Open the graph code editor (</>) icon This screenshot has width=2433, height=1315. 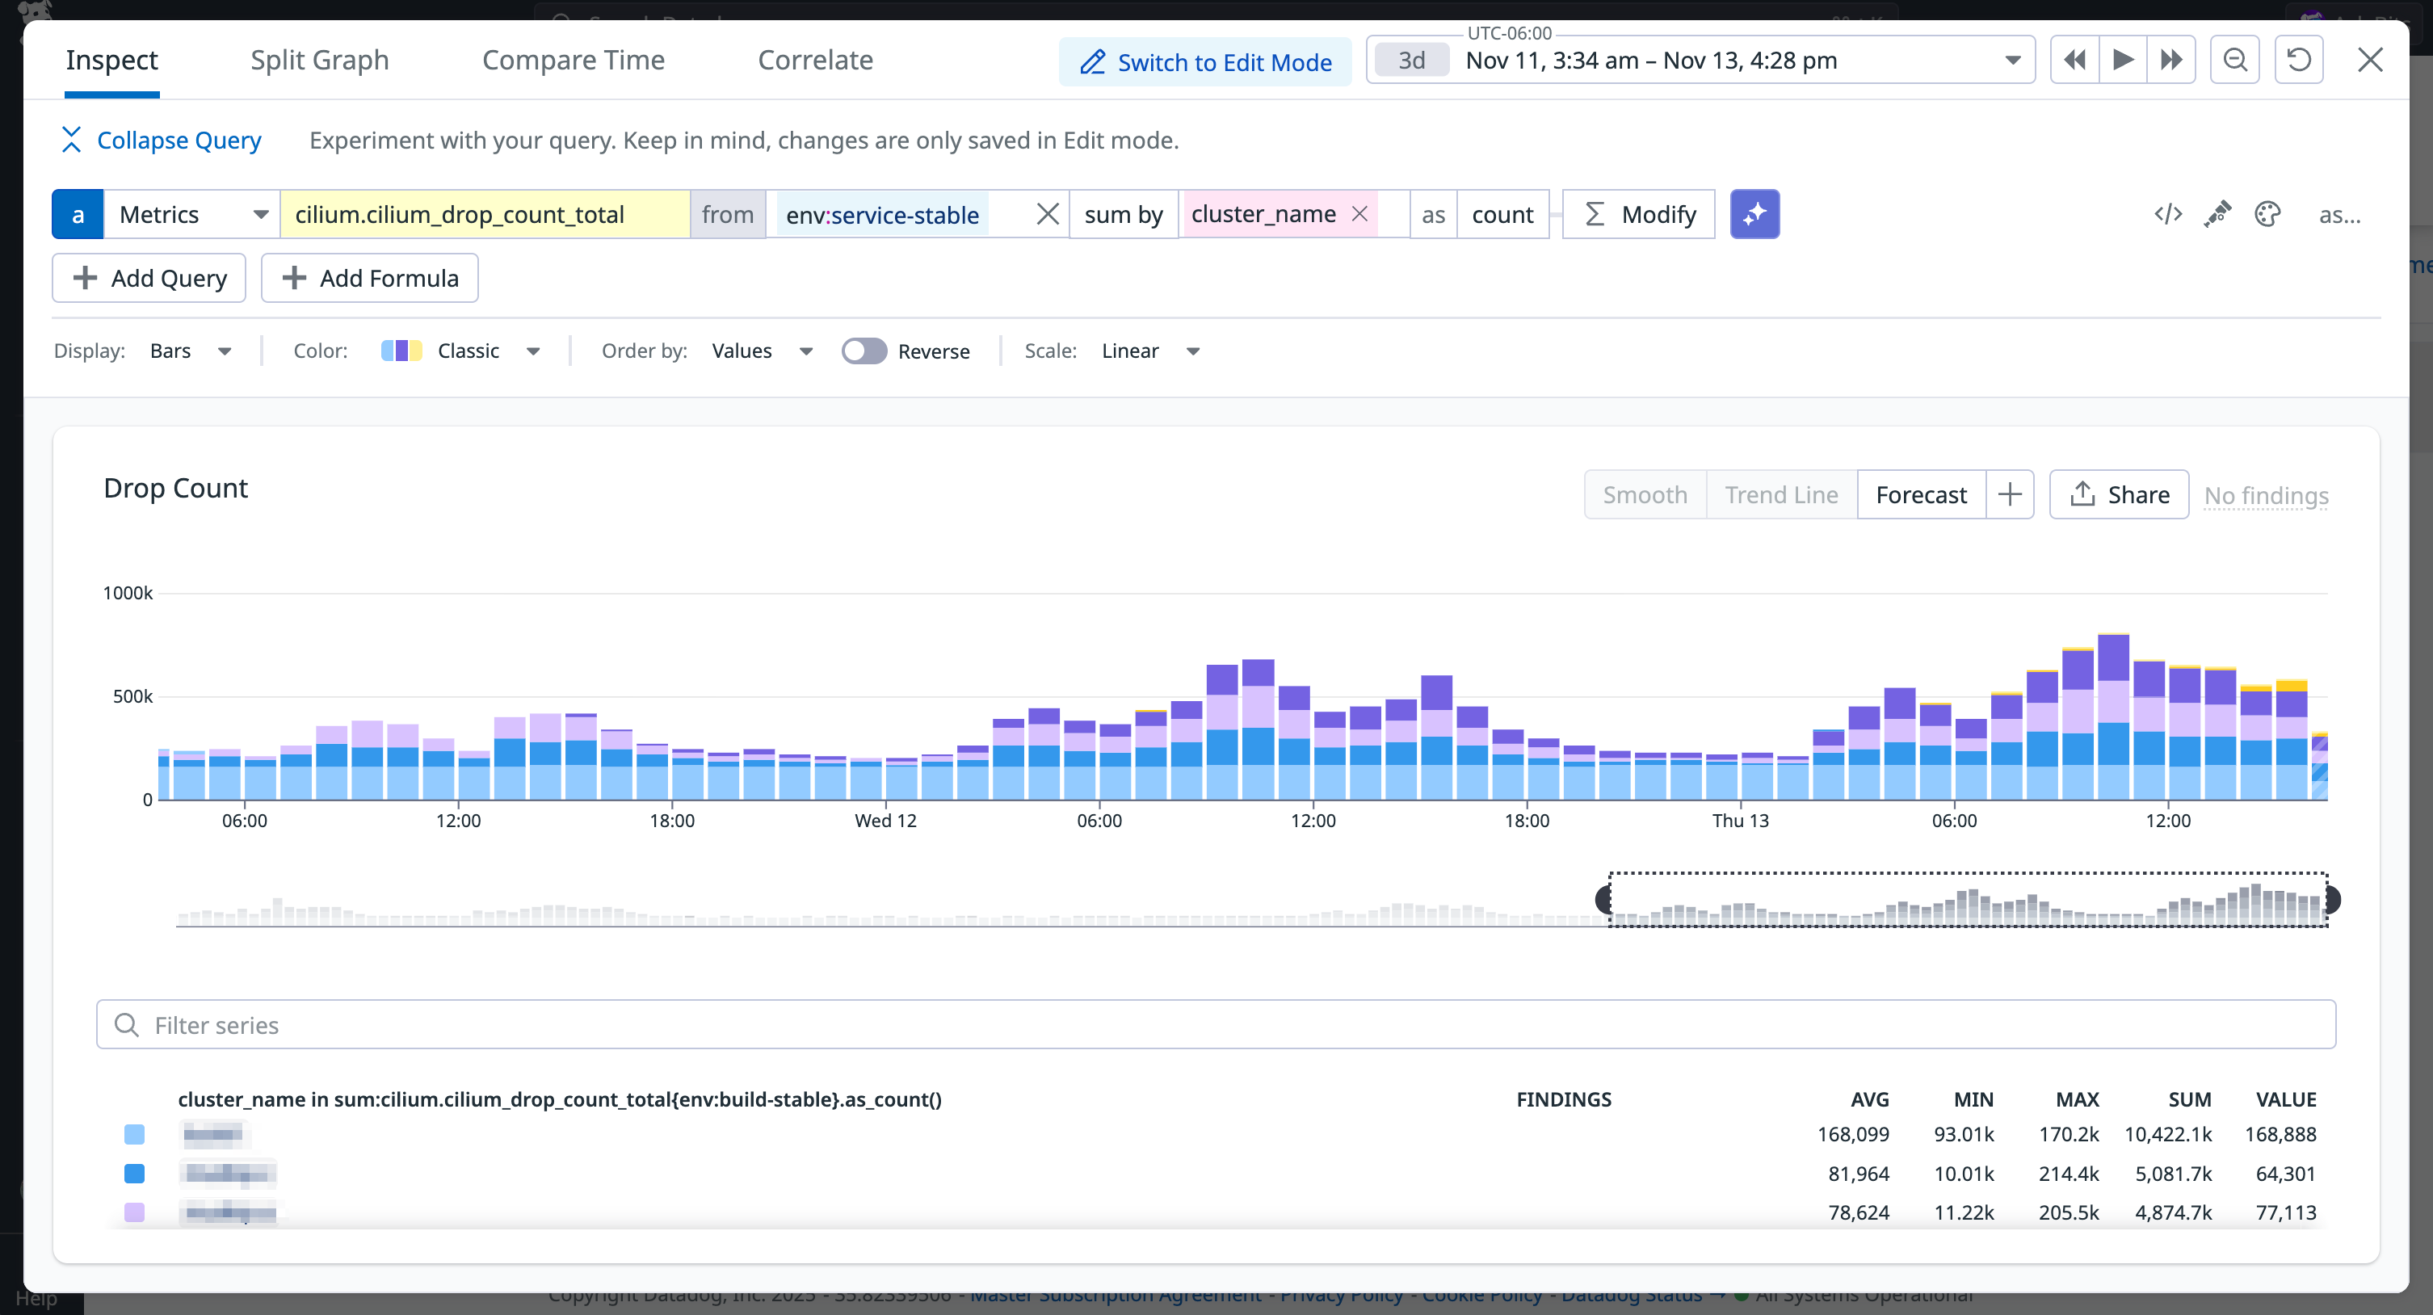point(2169,213)
